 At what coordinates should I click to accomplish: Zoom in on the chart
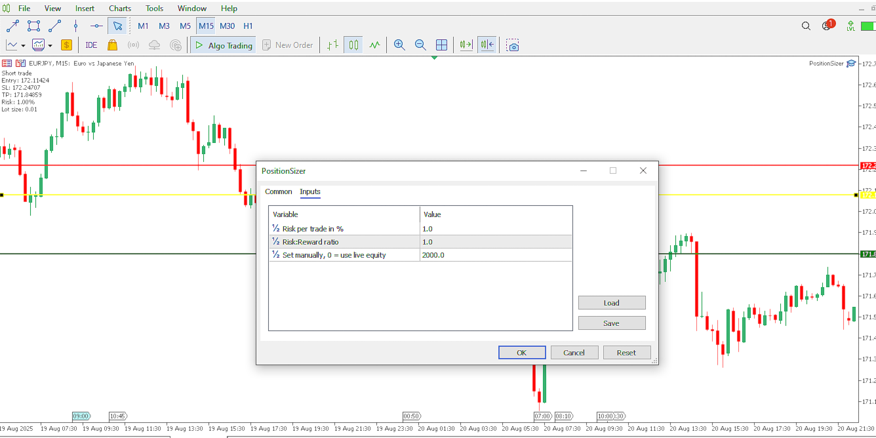coord(399,45)
